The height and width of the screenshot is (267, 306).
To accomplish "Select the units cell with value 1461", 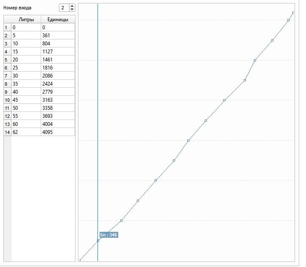I will [x=58, y=59].
